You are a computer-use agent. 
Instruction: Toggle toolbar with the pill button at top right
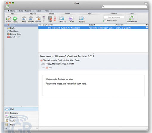point(146,3)
